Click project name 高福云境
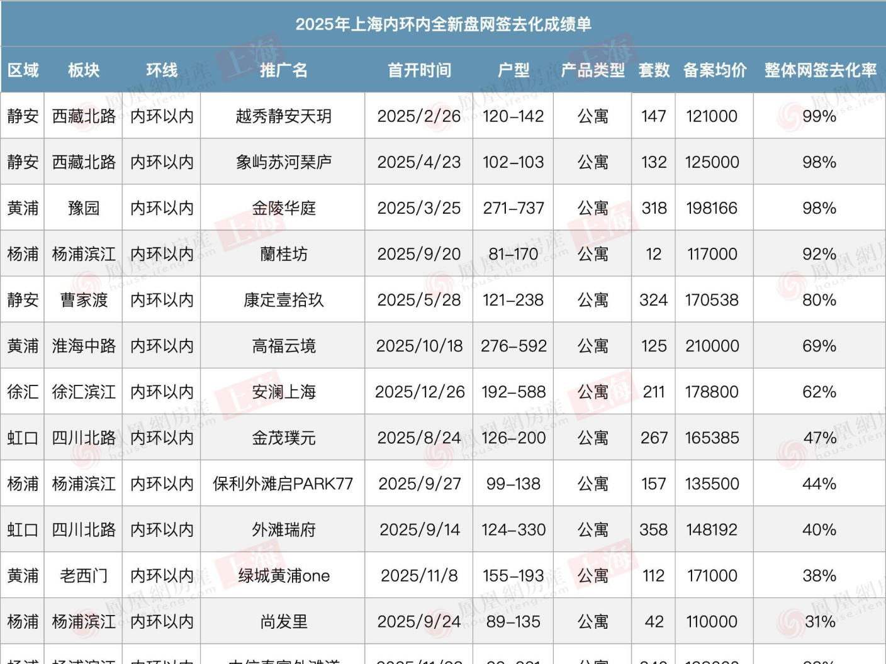 pyautogui.click(x=283, y=346)
